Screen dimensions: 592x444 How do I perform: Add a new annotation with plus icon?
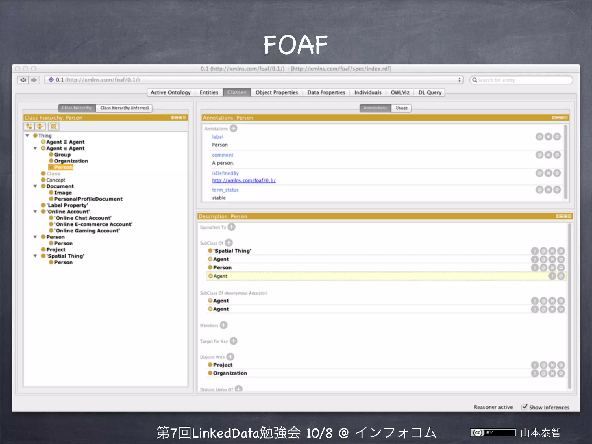234,128
